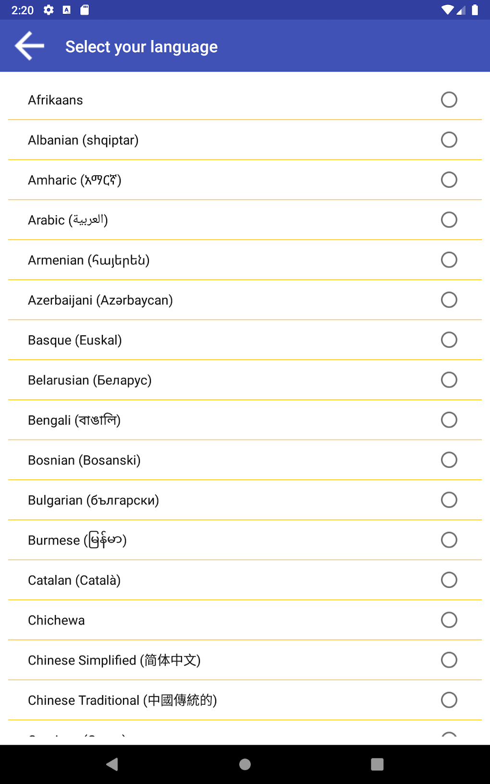Tap the Bulgarian language label

[93, 500]
